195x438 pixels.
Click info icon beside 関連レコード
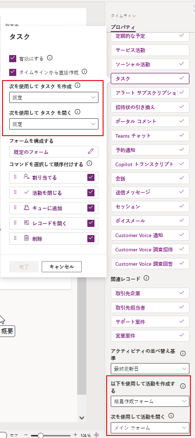click(x=147, y=278)
